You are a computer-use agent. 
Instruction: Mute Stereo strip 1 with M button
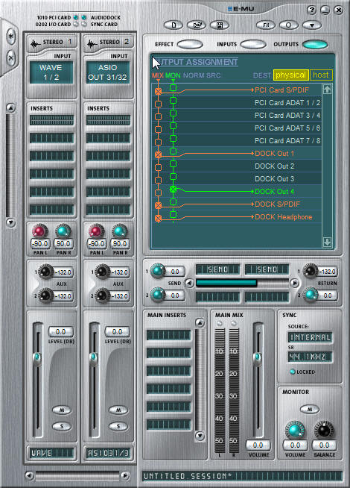pyautogui.click(x=62, y=410)
